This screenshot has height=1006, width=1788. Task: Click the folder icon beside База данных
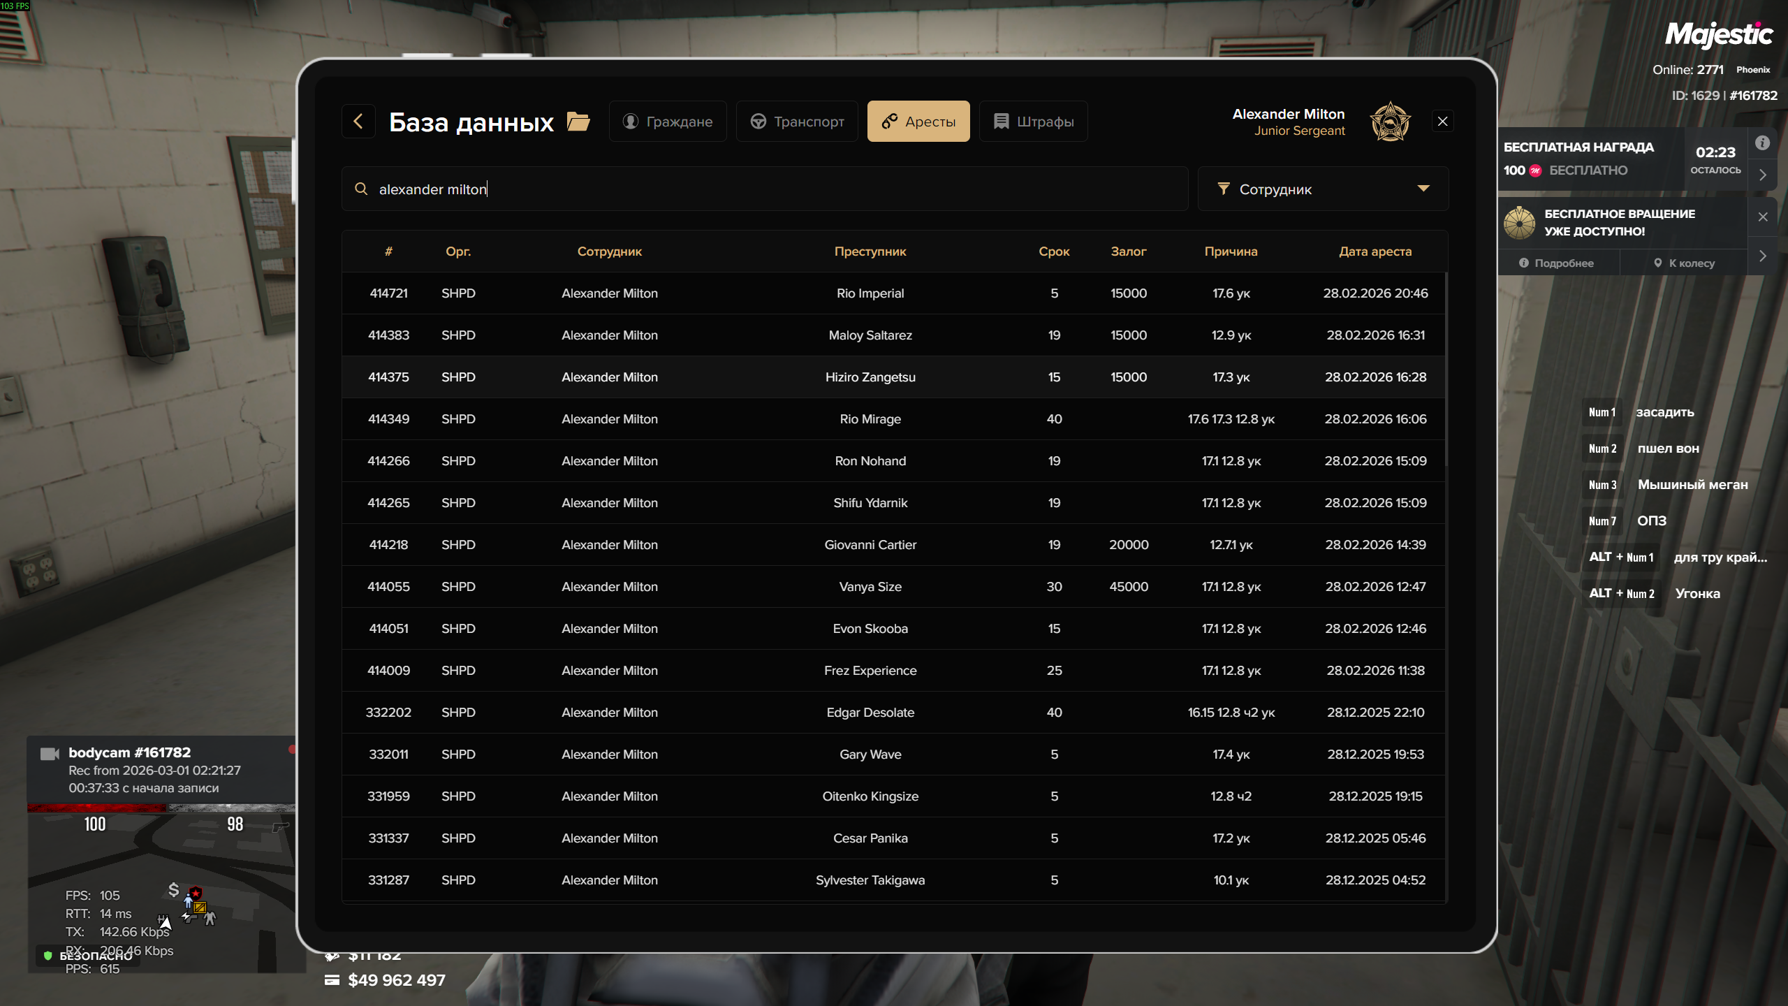pyautogui.click(x=578, y=122)
